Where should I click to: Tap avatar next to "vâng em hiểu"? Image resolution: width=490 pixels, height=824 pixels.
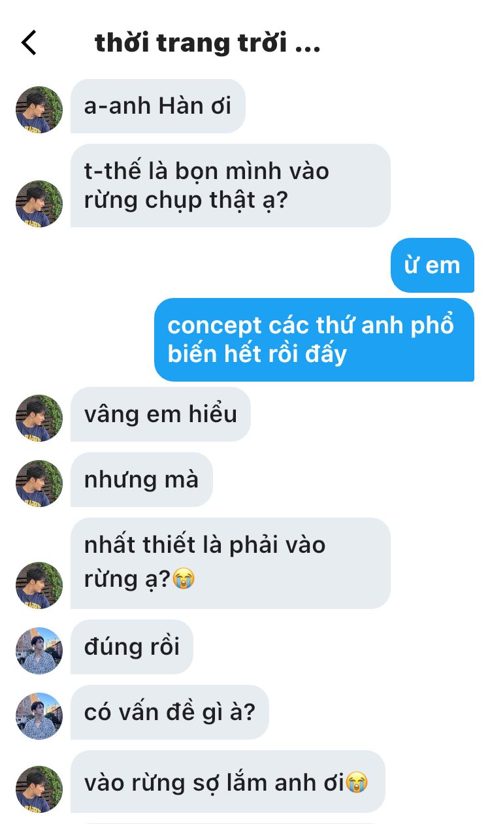click(39, 418)
